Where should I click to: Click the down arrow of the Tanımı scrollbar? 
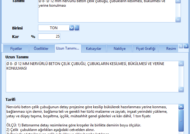tap(178, 19)
